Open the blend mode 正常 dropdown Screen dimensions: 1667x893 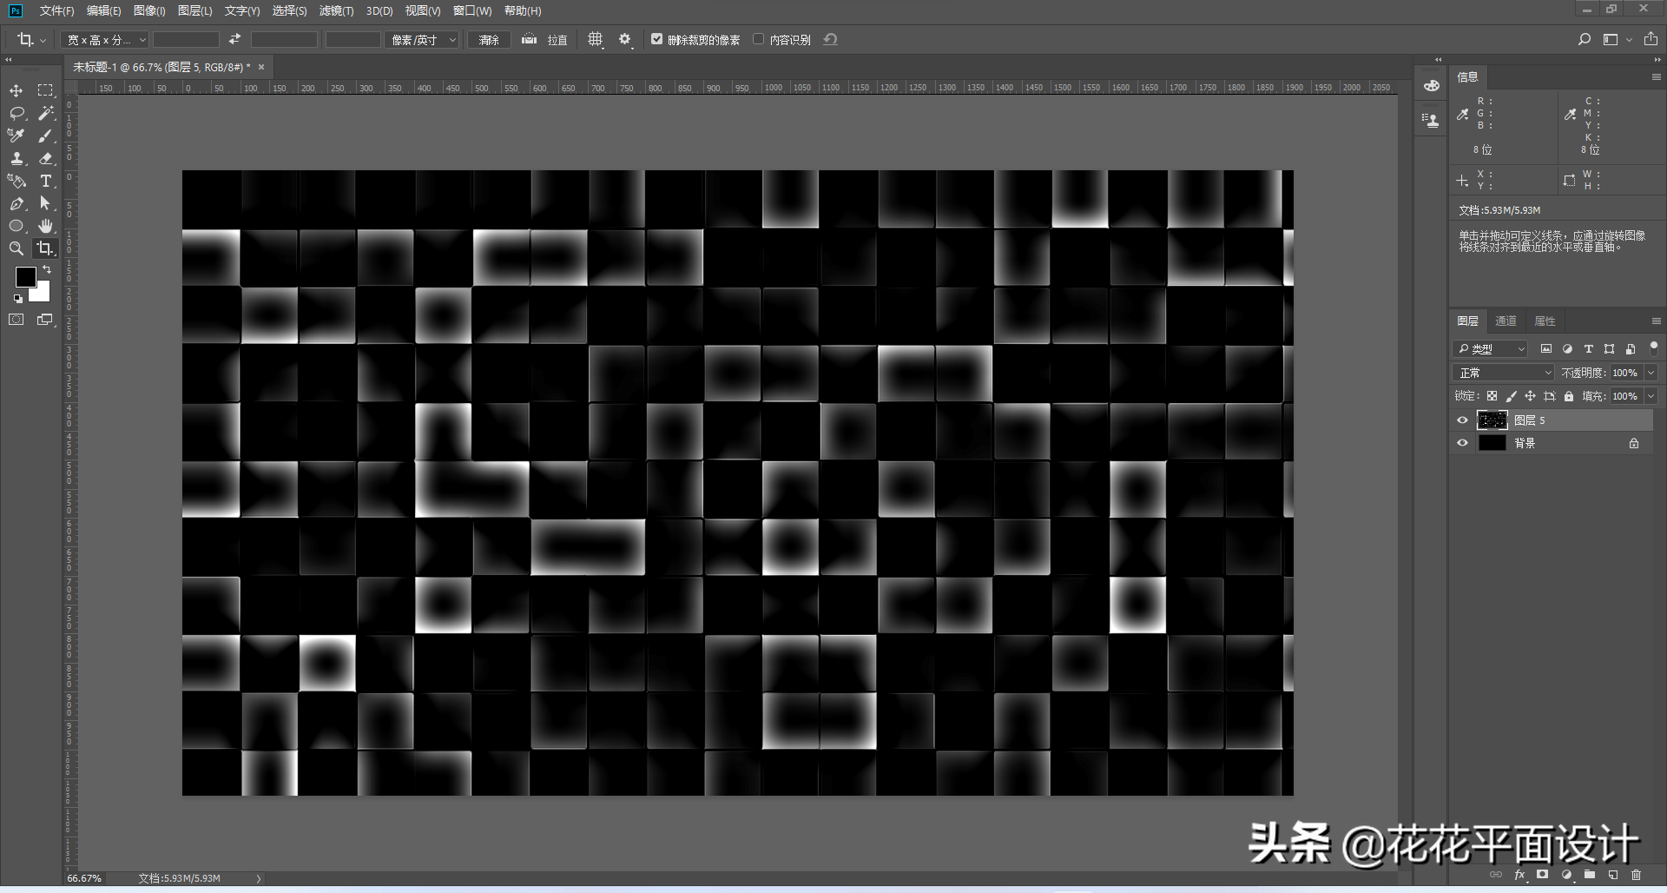coord(1504,373)
